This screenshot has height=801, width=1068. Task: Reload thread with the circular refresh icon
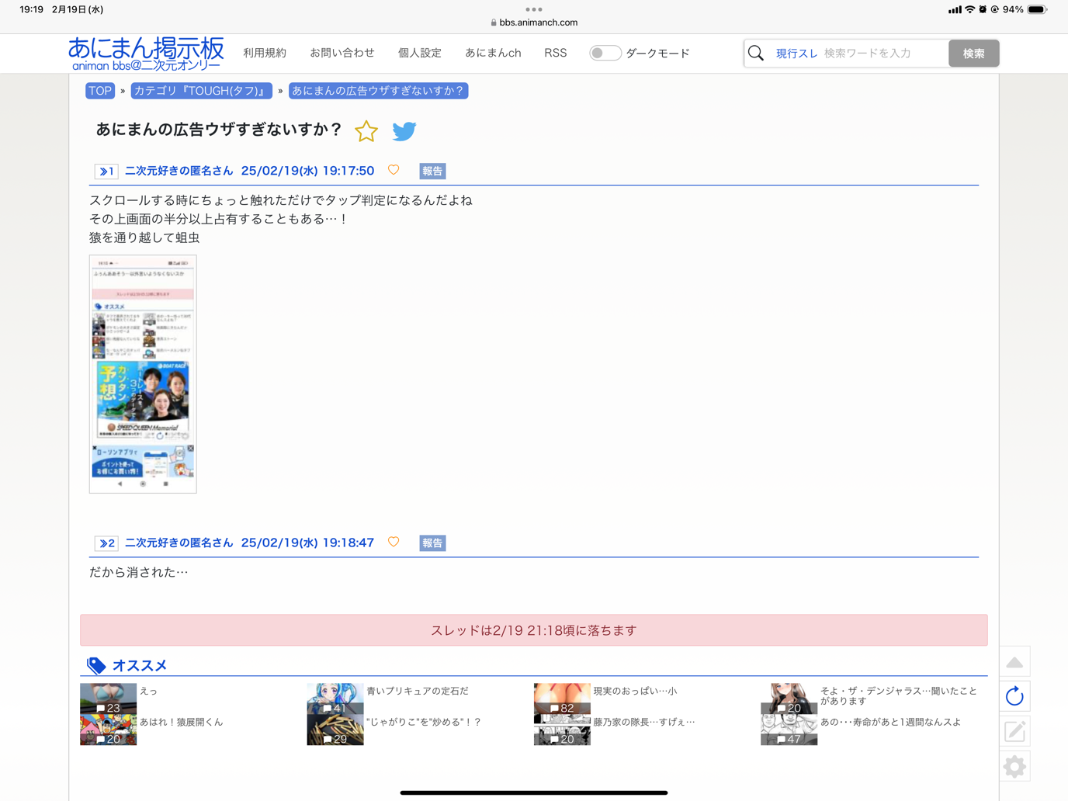pyautogui.click(x=1014, y=697)
